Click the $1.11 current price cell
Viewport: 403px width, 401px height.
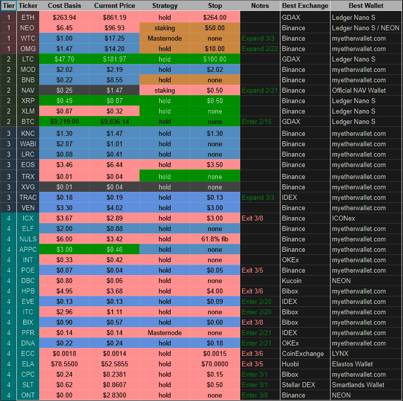click(114, 312)
